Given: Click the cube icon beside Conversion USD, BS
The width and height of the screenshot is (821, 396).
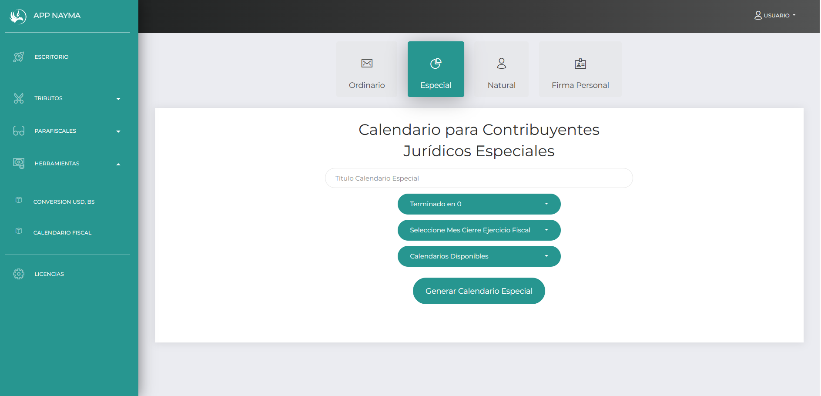Looking at the screenshot, I should pos(19,200).
